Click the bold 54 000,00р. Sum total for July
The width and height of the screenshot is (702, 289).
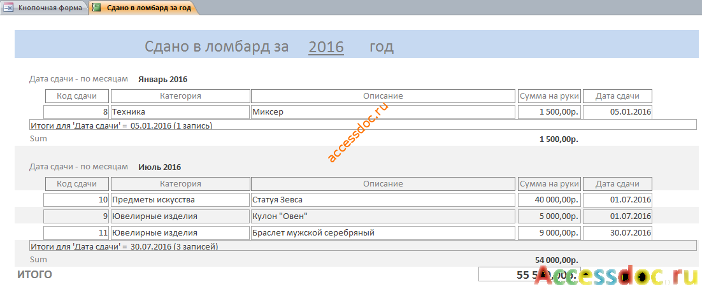pos(557,260)
